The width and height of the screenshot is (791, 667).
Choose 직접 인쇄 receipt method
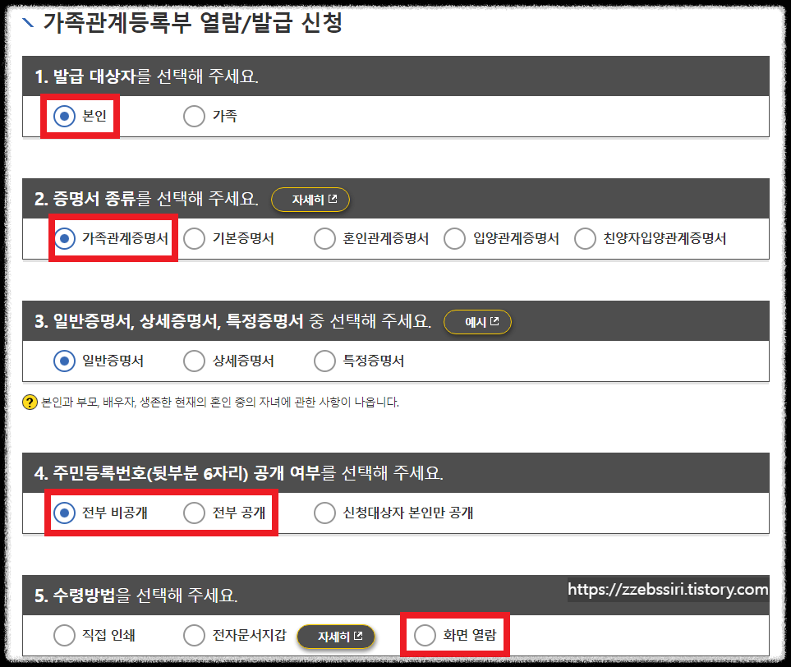(x=64, y=635)
